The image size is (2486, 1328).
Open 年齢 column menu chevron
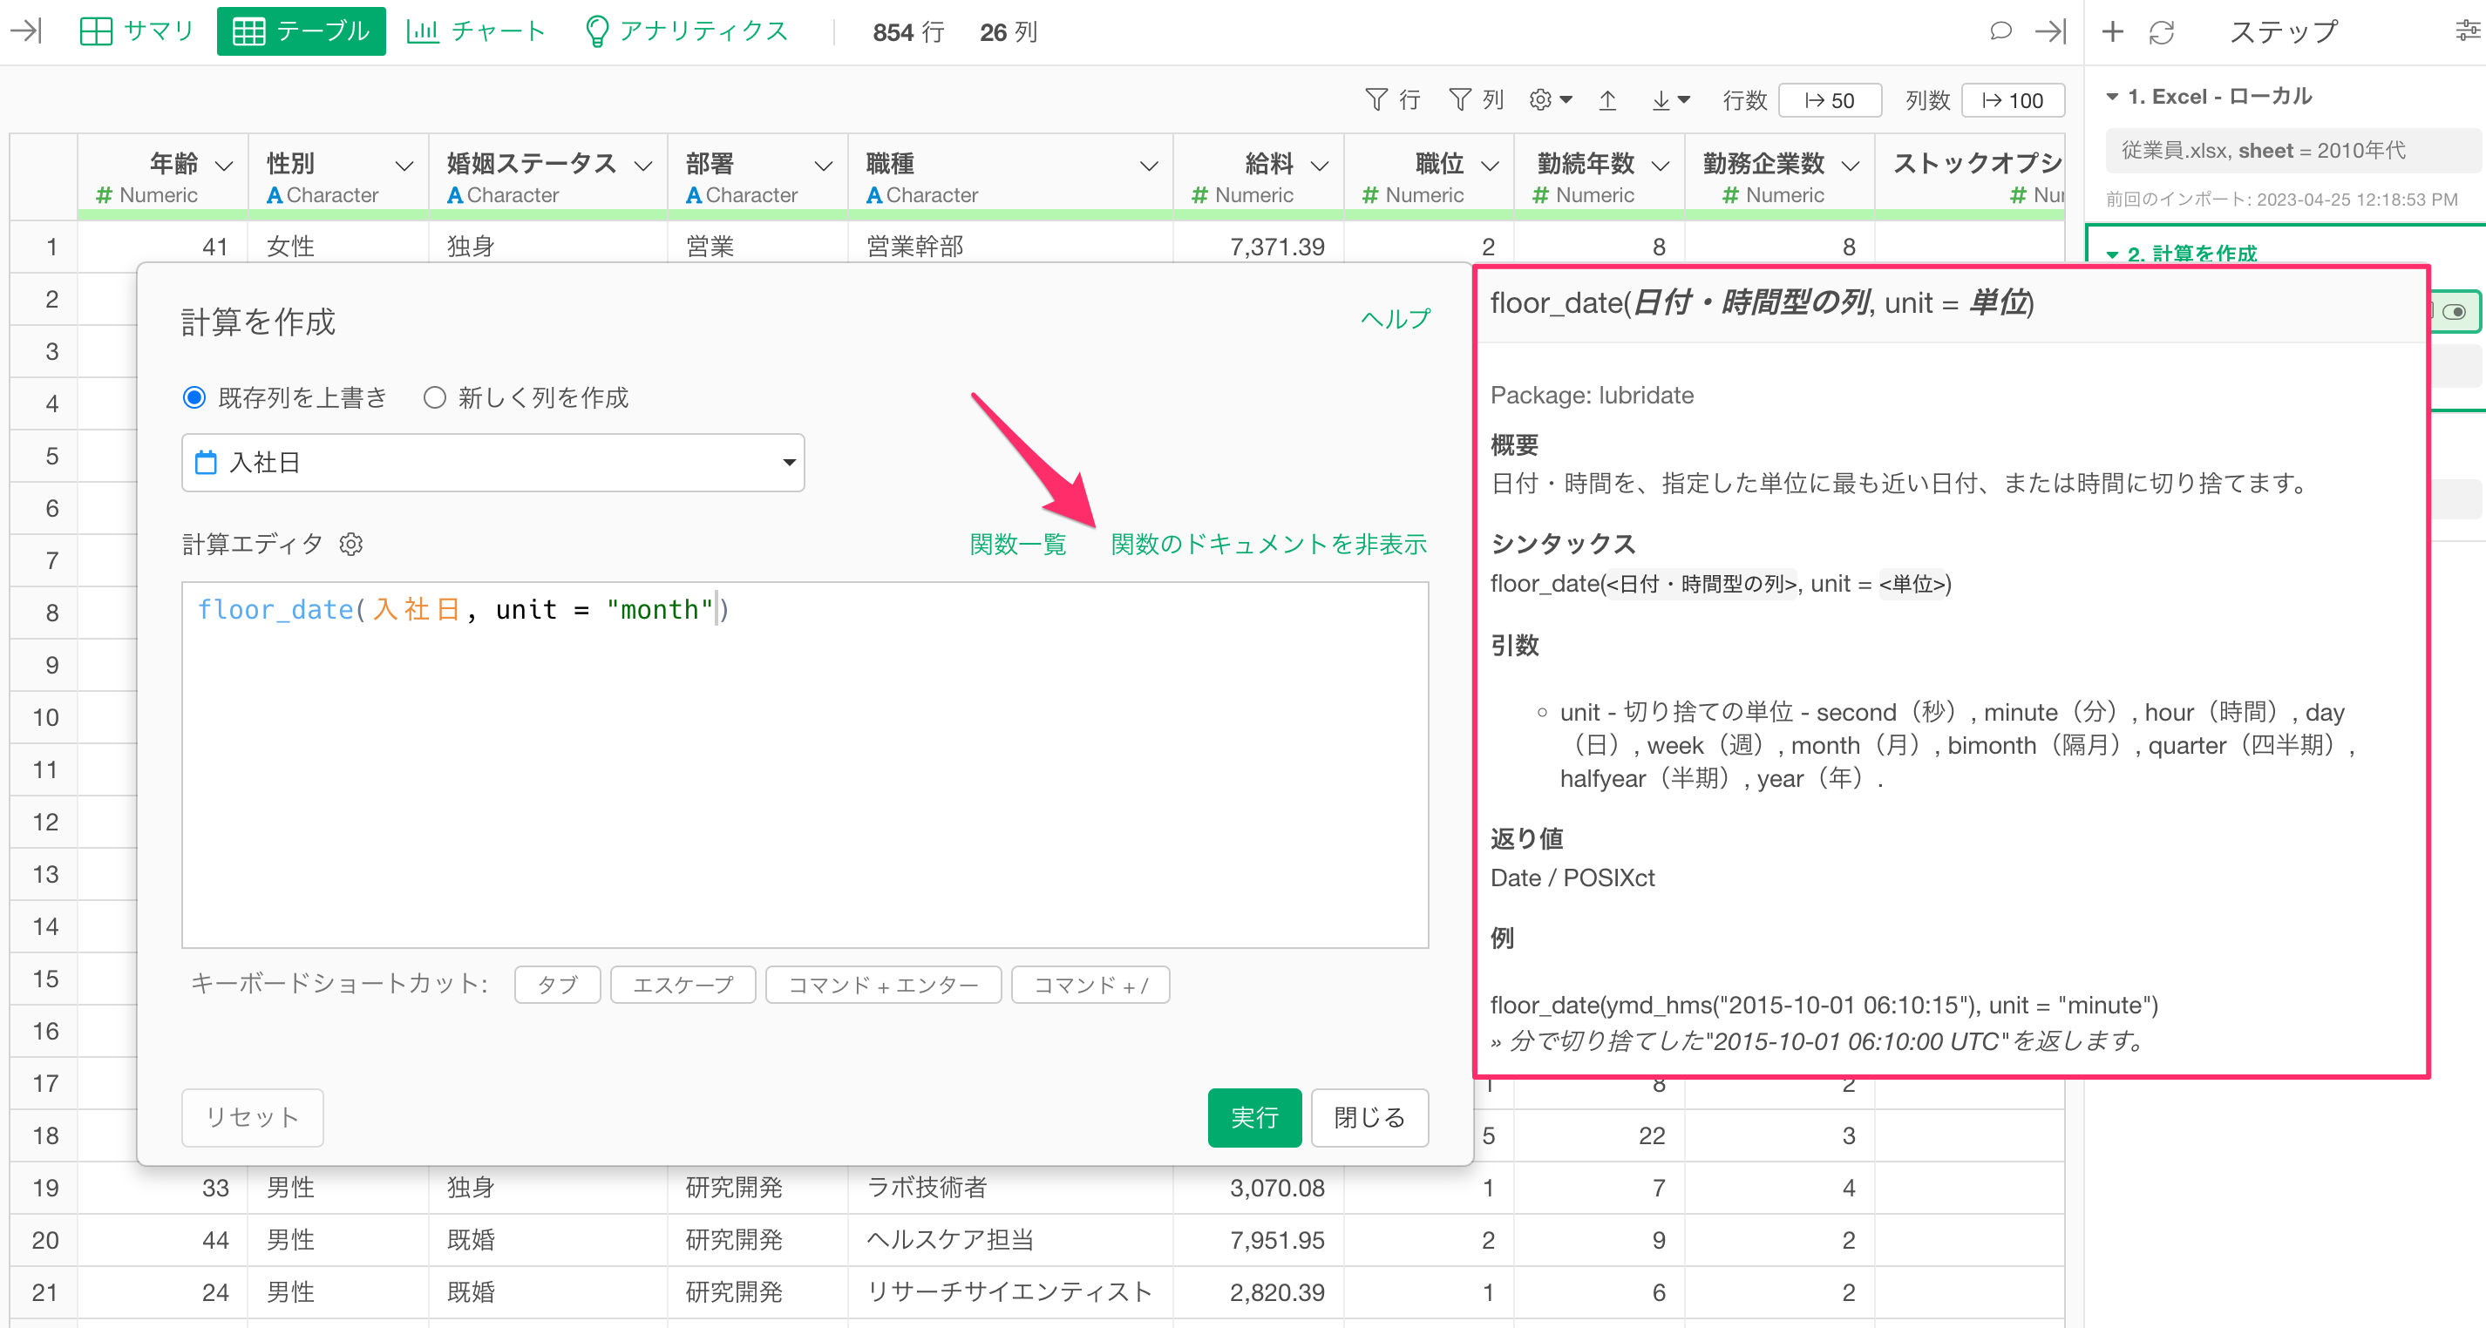click(x=224, y=166)
